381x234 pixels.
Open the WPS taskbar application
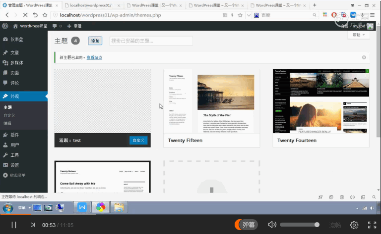pyautogui.click(x=82, y=207)
